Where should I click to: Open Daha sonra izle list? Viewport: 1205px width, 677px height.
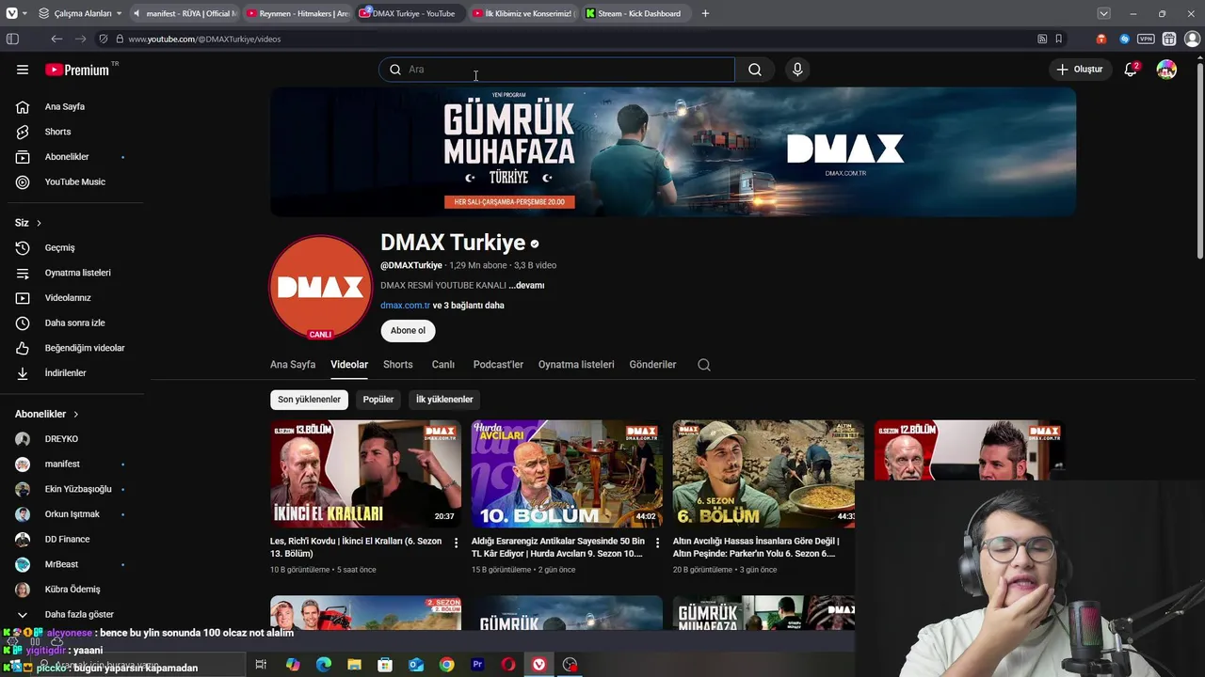point(72,323)
